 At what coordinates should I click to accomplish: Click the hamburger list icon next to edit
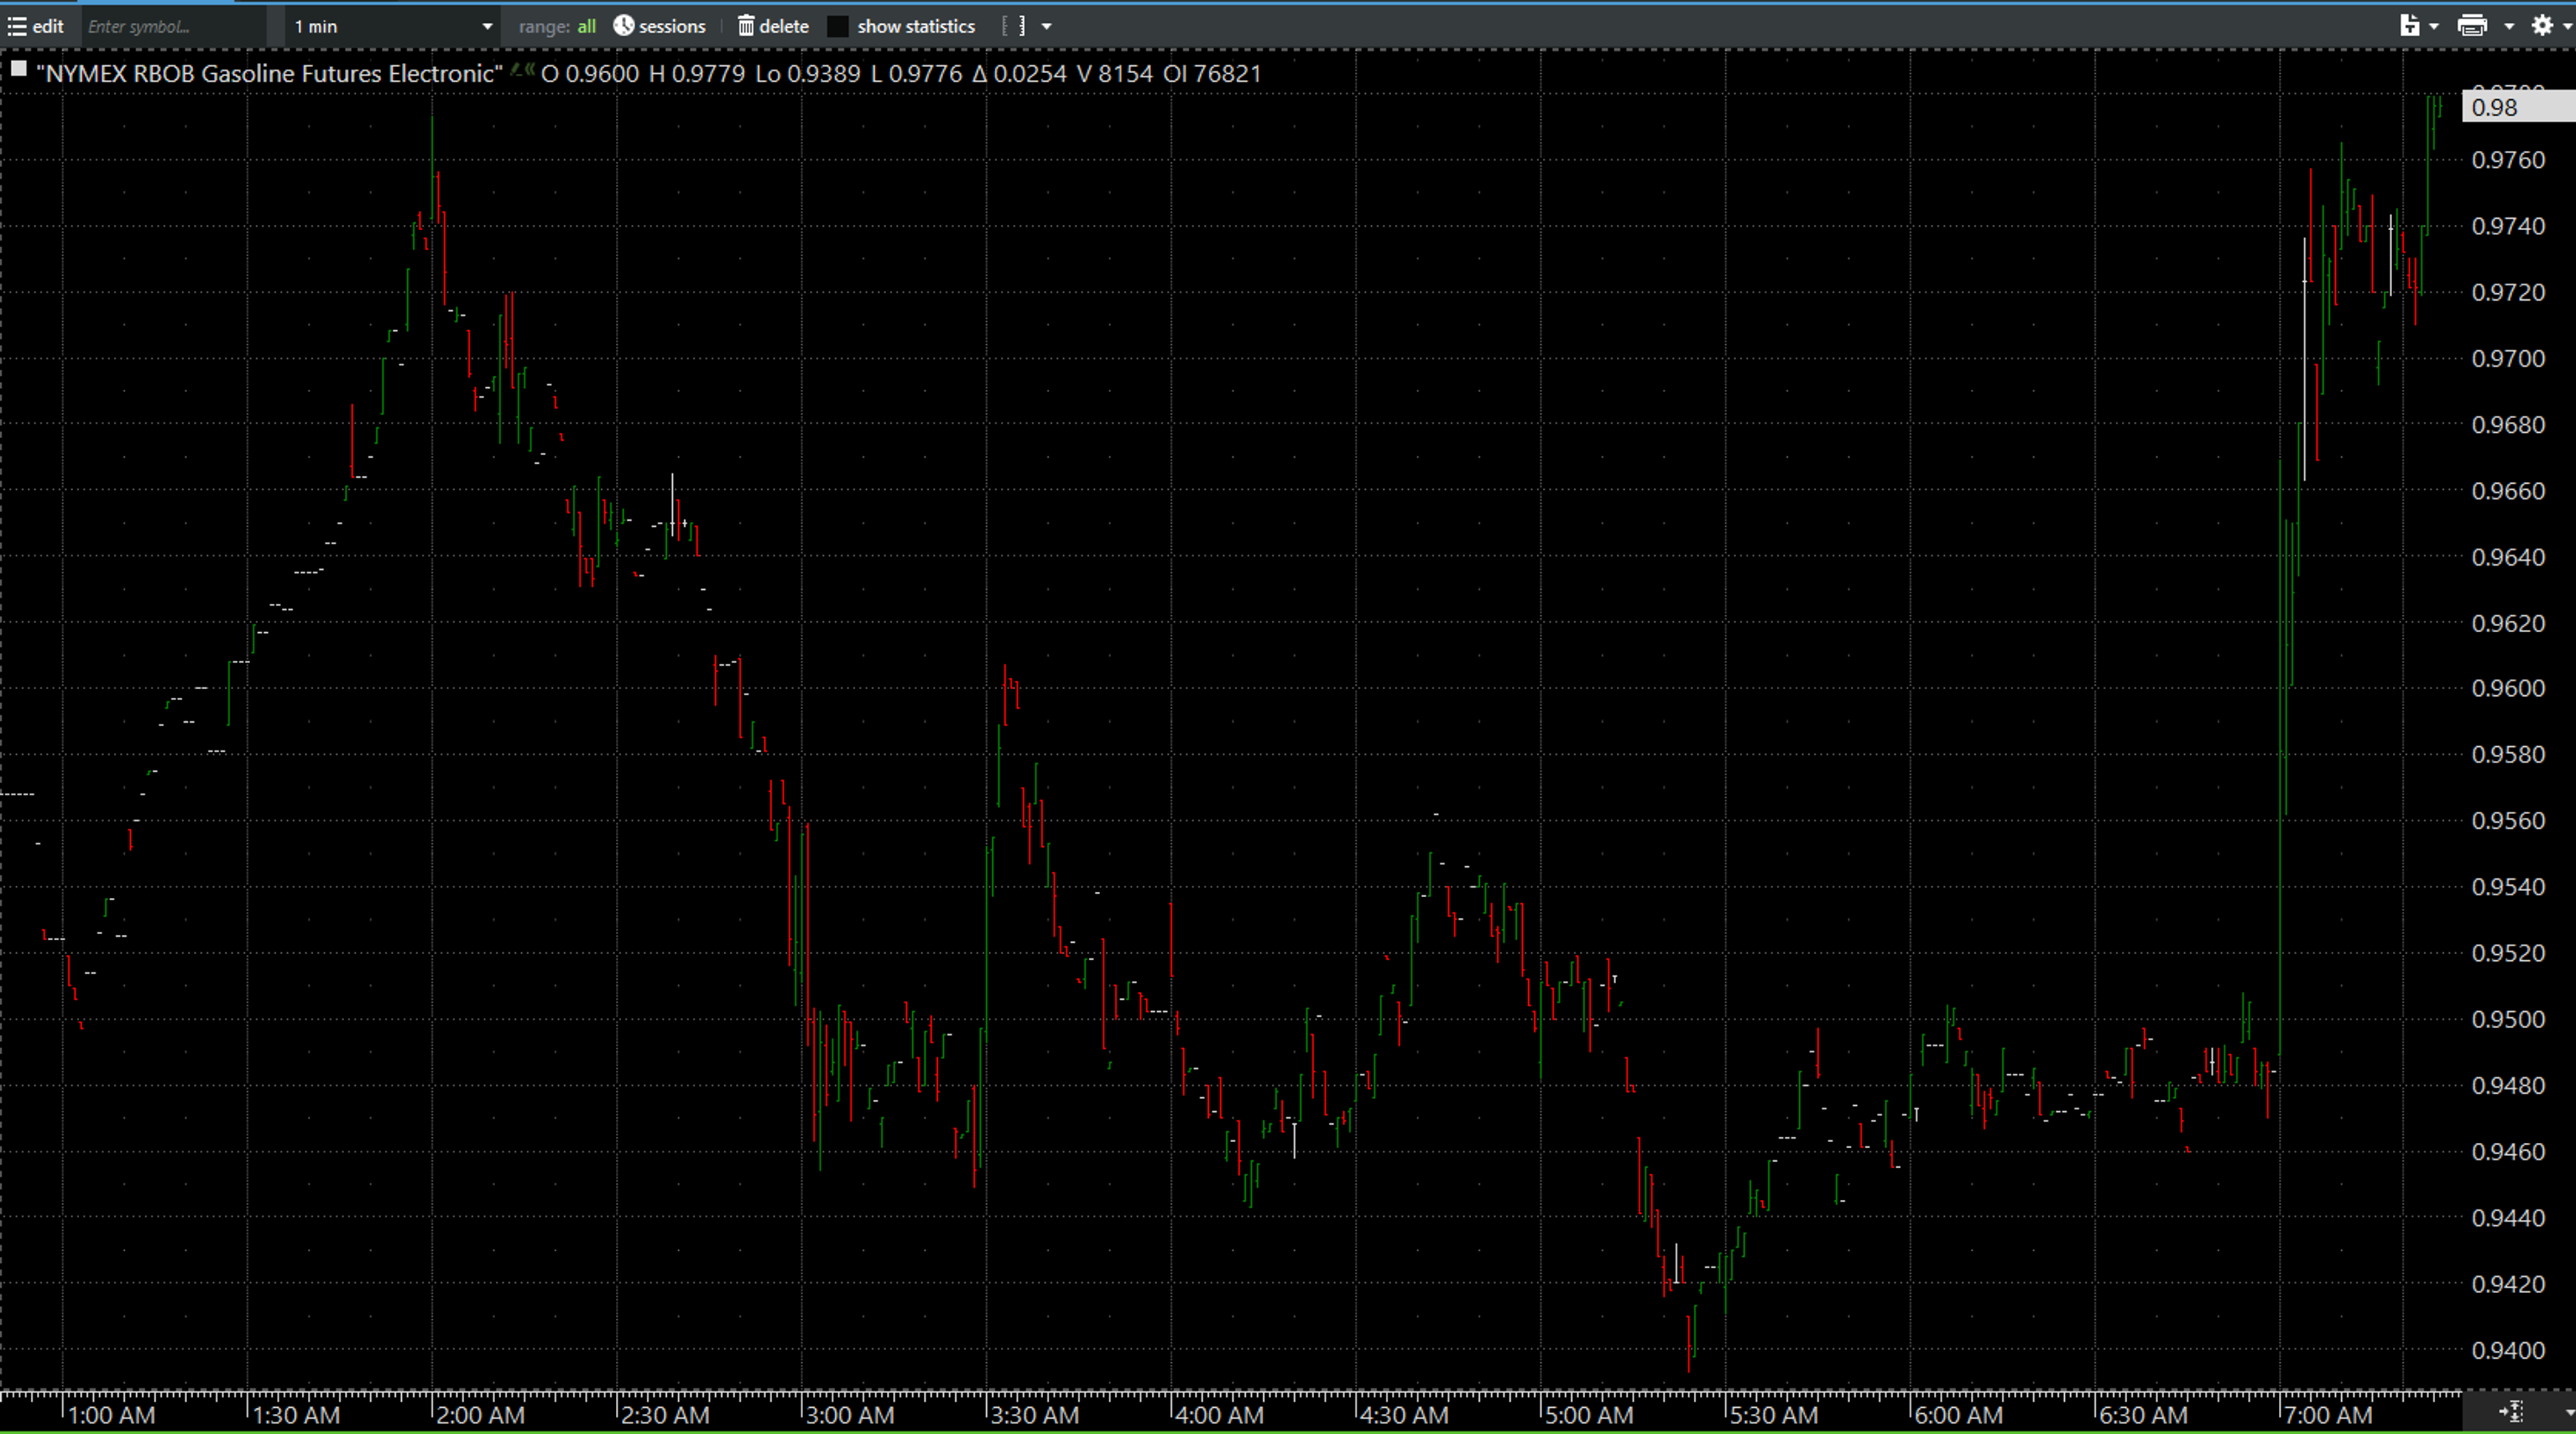17,26
